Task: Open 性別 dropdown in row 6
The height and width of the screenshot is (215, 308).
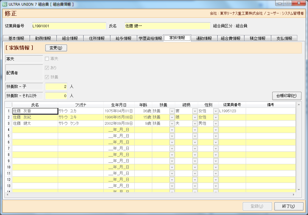Action: coord(216,142)
